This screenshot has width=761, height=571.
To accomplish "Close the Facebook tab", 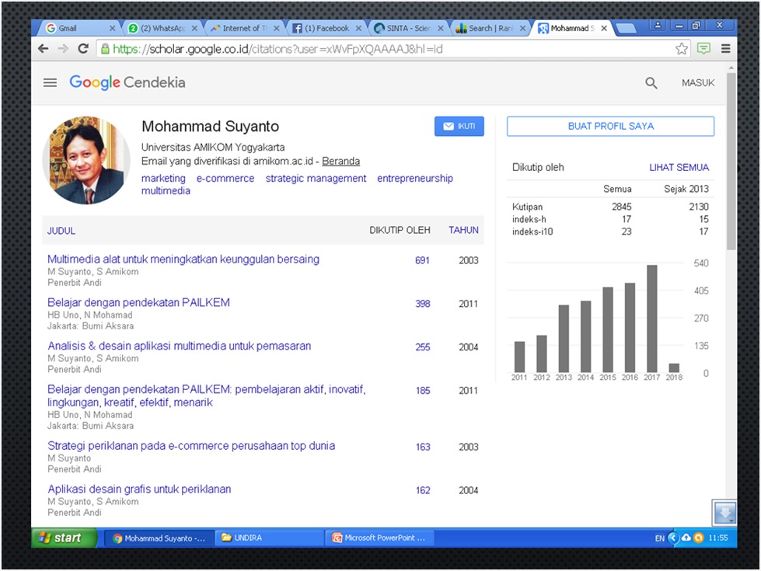I will [x=358, y=28].
